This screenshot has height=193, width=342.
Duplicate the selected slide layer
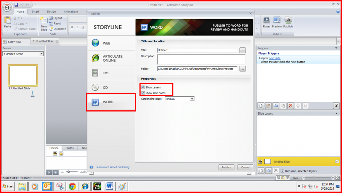coord(268,171)
